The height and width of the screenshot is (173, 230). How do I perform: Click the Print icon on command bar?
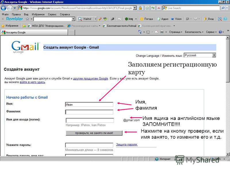pos(162,32)
